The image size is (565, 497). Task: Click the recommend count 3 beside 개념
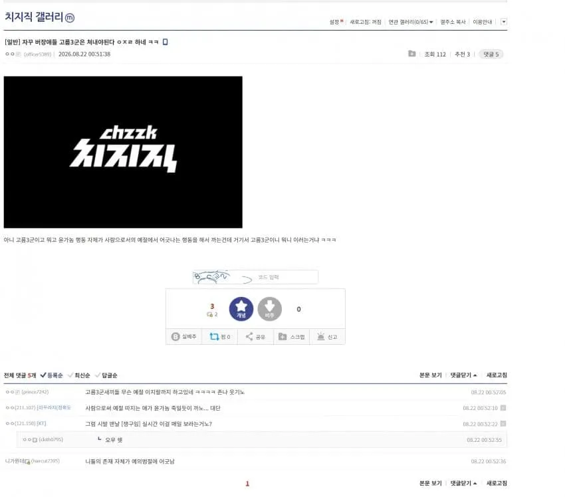212,306
